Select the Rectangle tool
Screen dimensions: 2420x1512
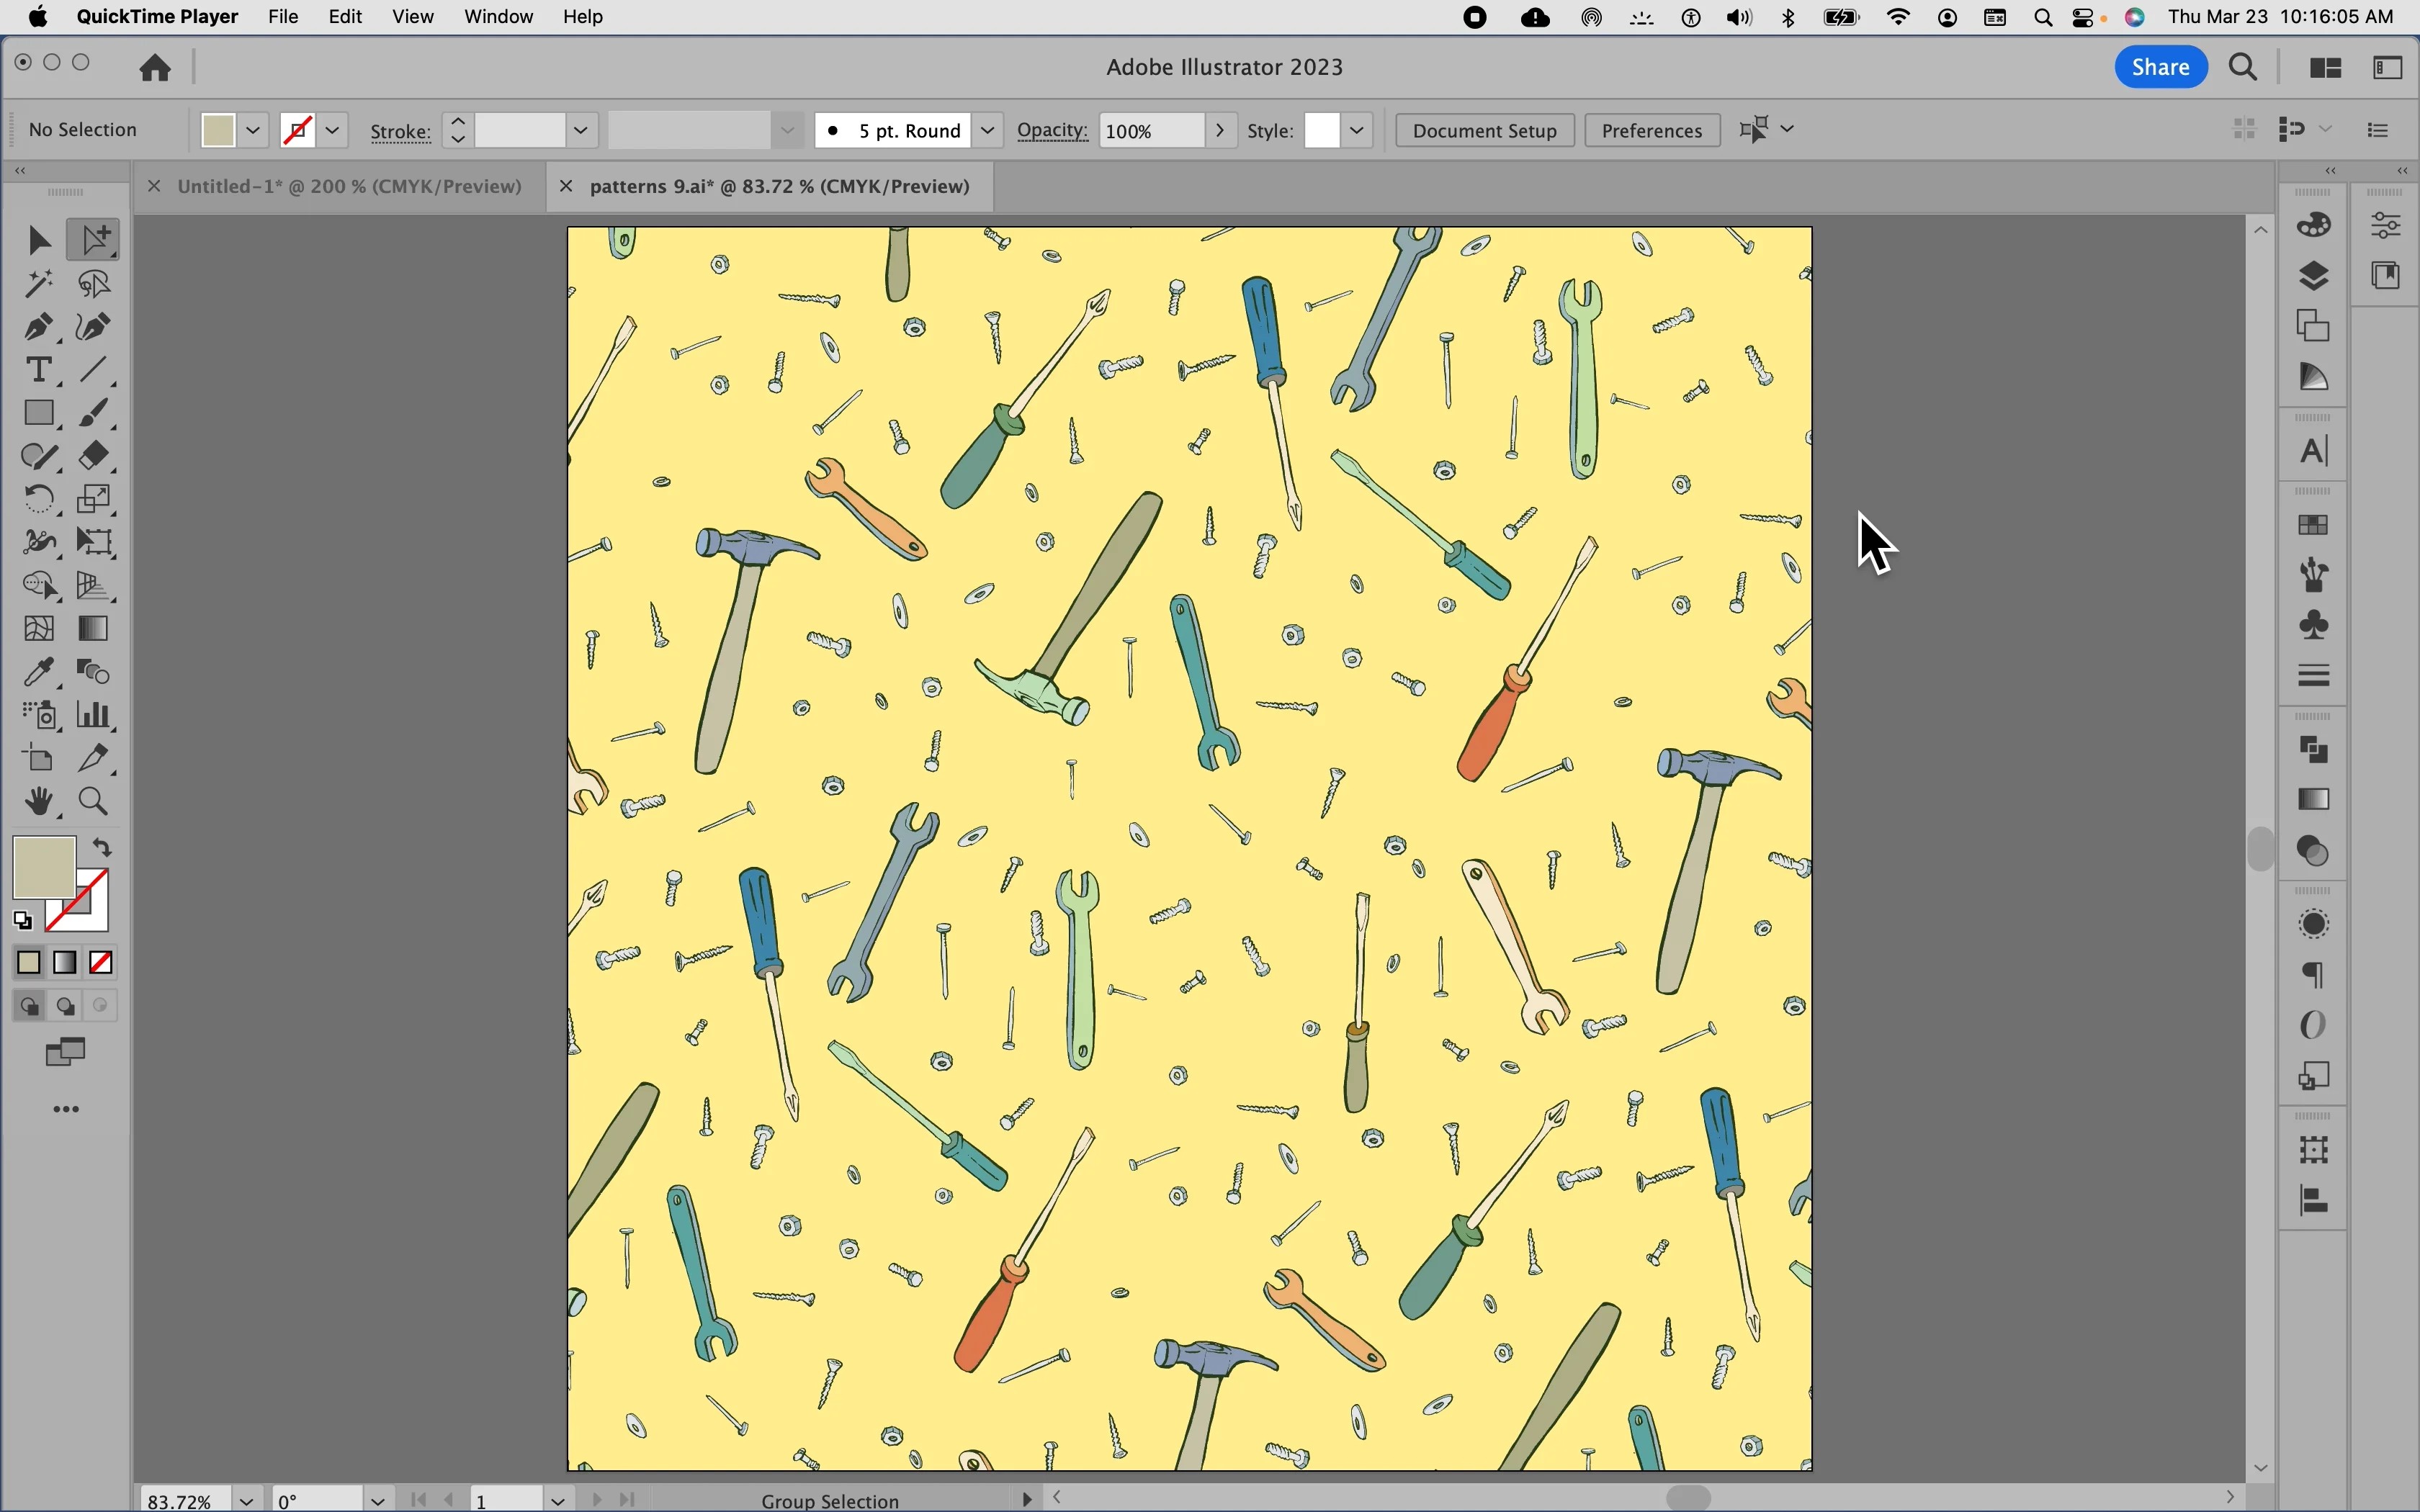[x=38, y=413]
